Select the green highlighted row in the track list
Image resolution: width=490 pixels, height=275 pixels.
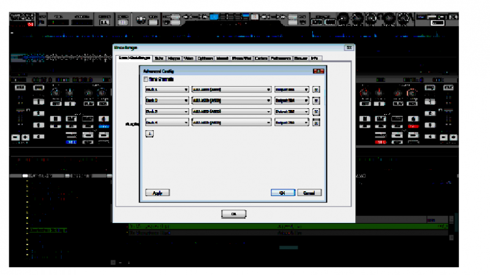288,227
